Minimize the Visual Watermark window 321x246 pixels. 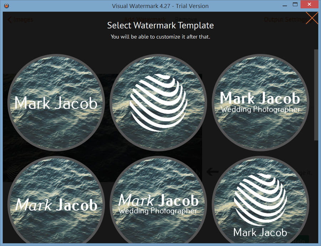click(285, 5)
